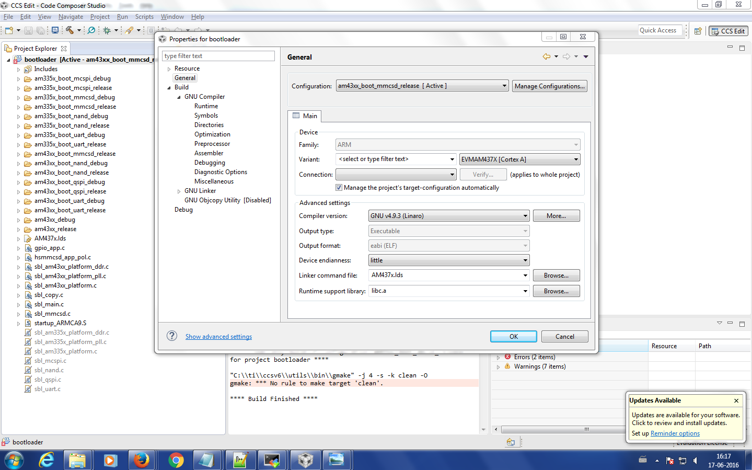
Task: Open Internet Explorer from the taskbar
Action: pos(47,460)
